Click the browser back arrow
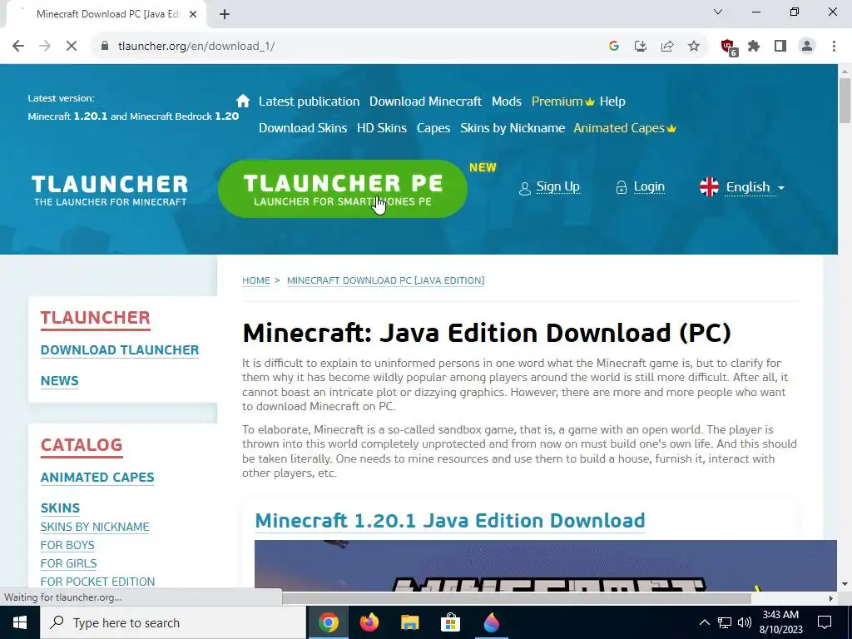The height and width of the screenshot is (639, 852). [18, 47]
